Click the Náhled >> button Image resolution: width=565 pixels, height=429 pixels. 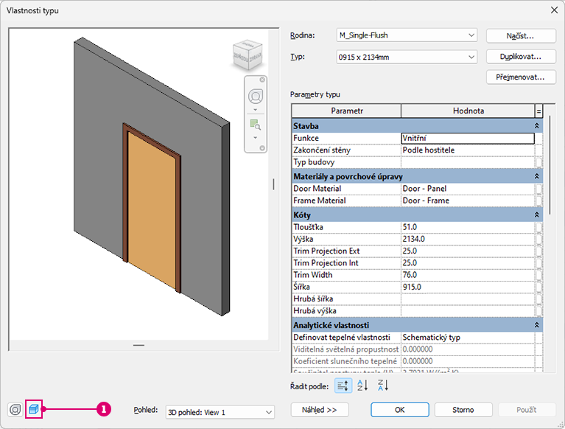tap(320, 410)
